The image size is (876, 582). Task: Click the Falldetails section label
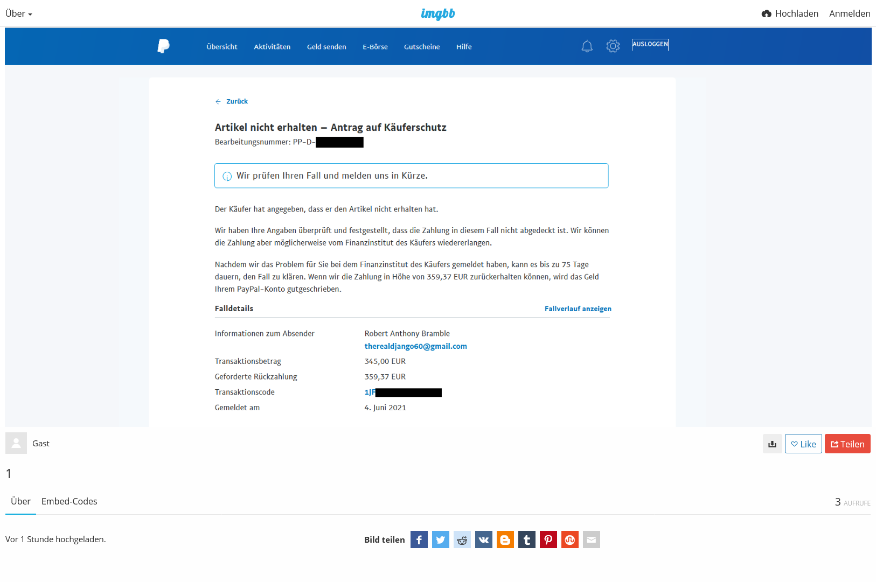[234, 308]
